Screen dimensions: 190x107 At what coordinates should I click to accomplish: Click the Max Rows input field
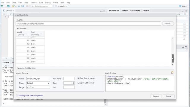[69, 78]
